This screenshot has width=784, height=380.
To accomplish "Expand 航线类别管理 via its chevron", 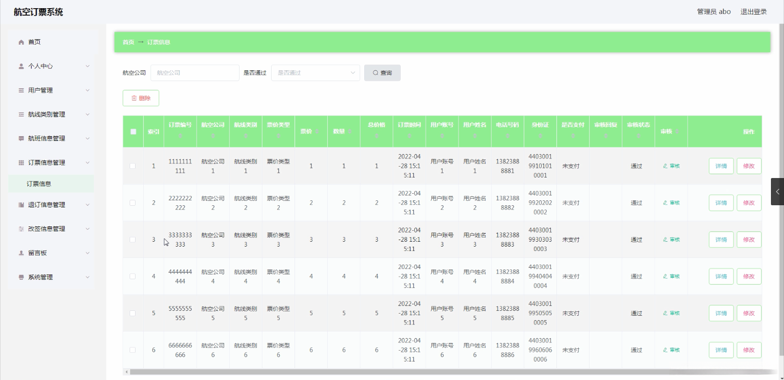I will pyautogui.click(x=87, y=114).
